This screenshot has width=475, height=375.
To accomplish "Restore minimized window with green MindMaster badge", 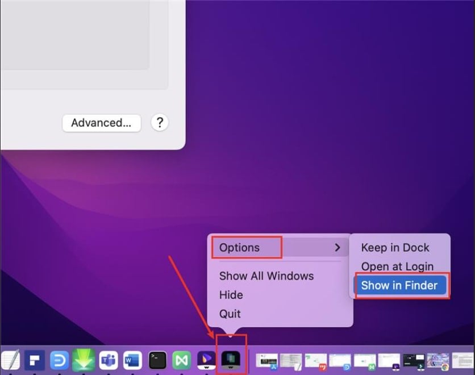I will pos(365,361).
